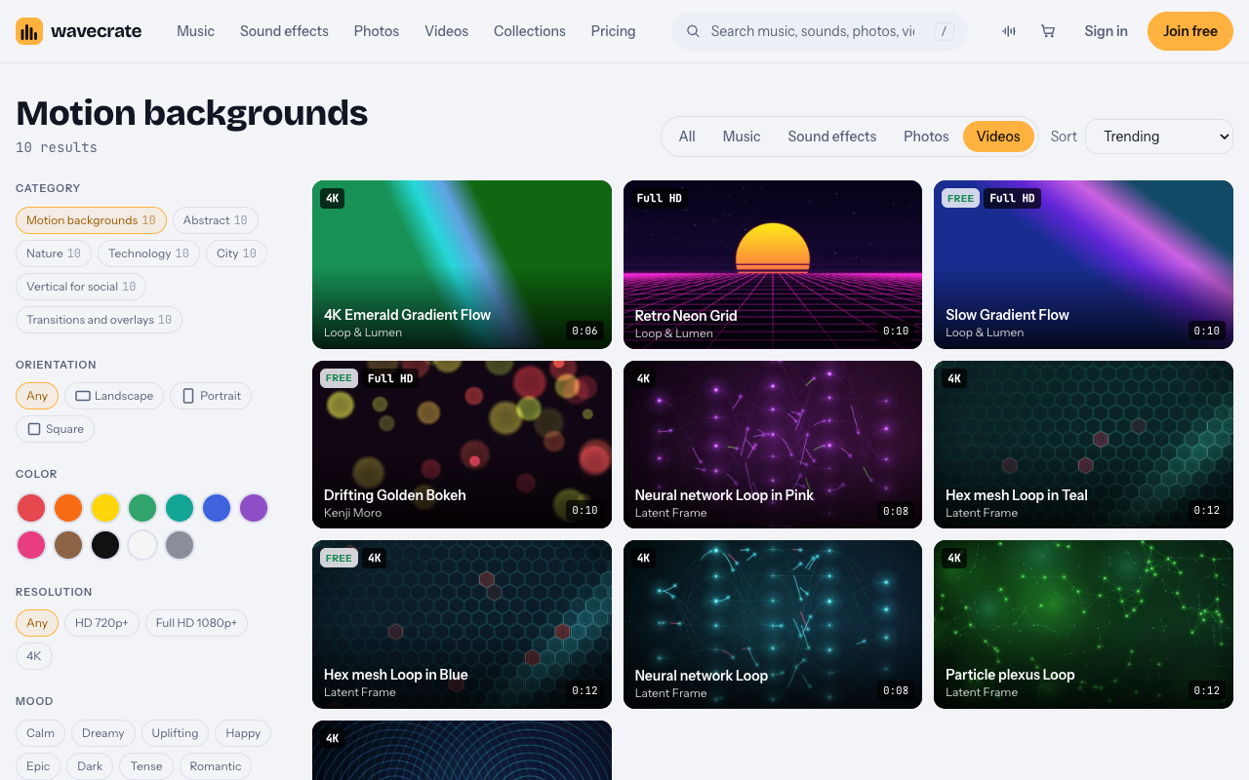Select the Abstract category chip
Image resolution: width=1249 pixels, height=780 pixels.
pos(216,220)
